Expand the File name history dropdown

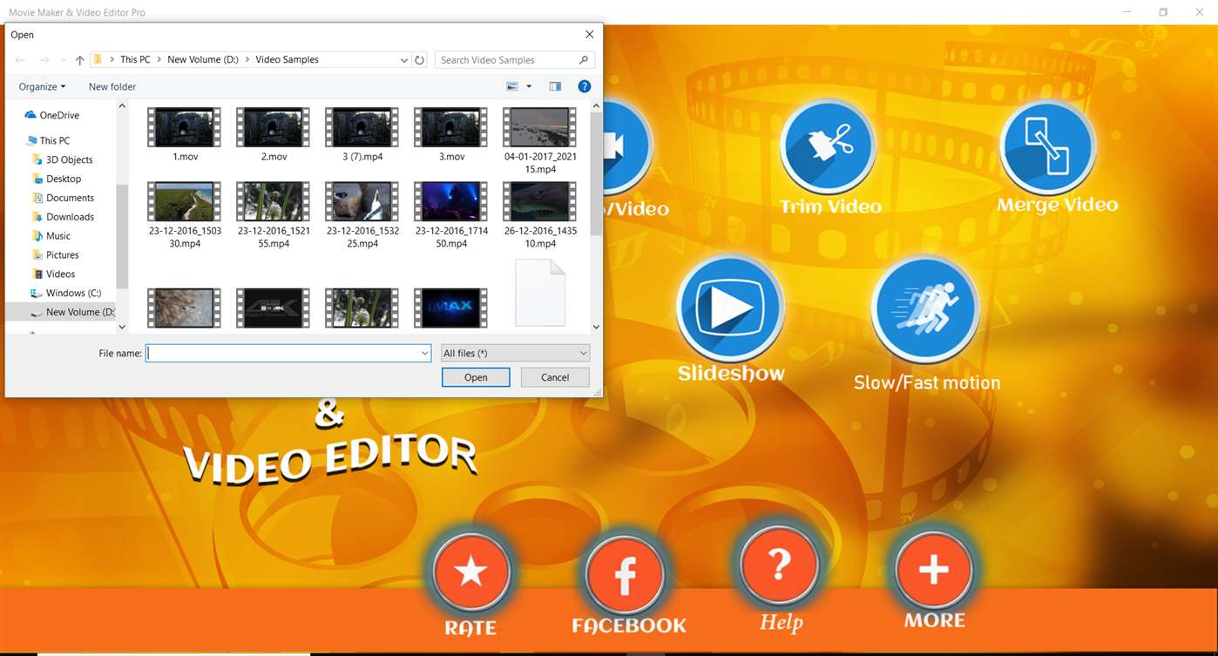tap(425, 353)
